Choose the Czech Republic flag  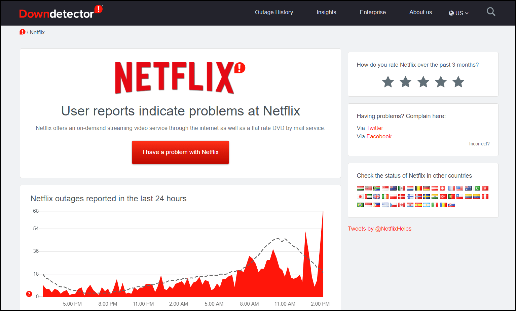[393, 205]
